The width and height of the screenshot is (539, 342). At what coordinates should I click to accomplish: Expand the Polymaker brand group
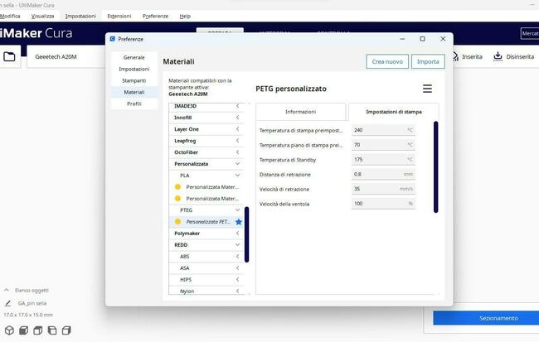[238, 234]
